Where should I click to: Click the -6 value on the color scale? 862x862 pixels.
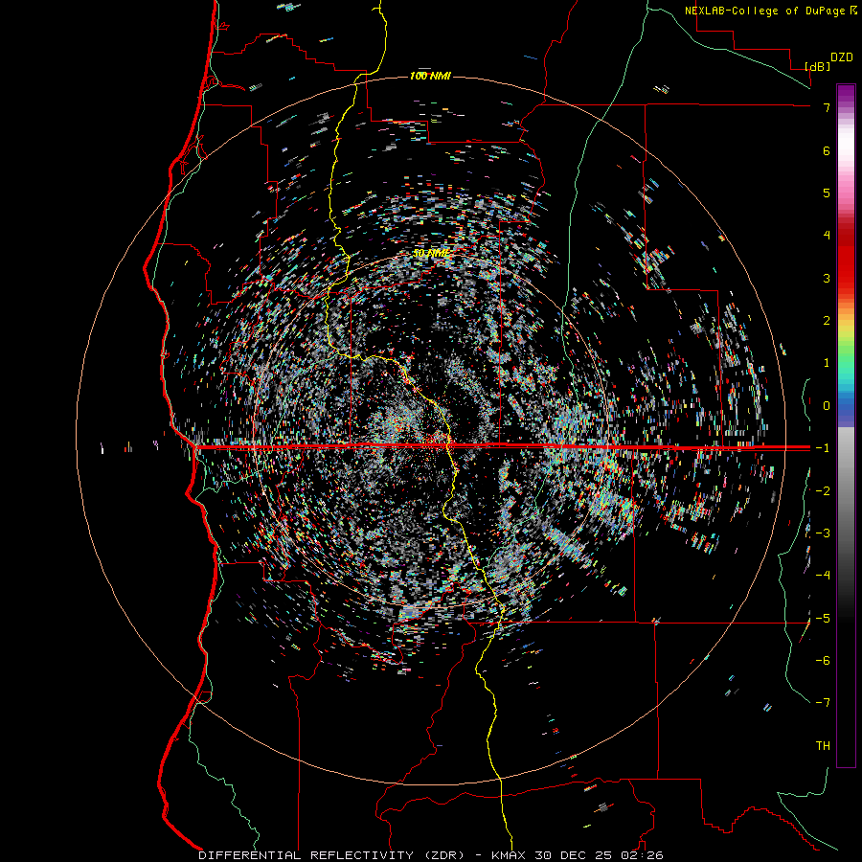[x=823, y=661]
